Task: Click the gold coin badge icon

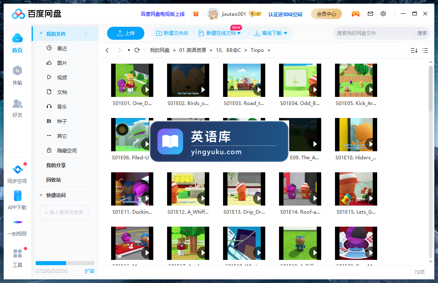Action: coord(255,14)
